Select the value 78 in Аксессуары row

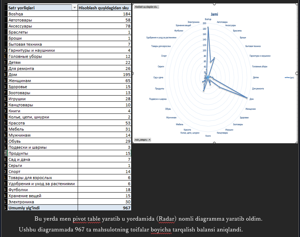[105, 26]
